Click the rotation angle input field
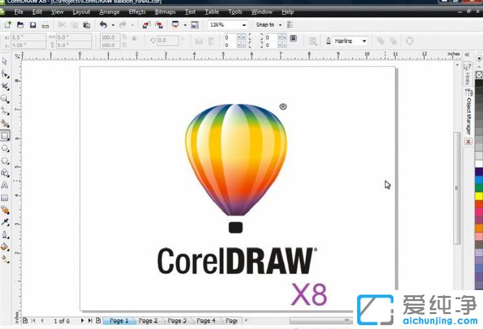This screenshot has width=483, height=329. 168,41
